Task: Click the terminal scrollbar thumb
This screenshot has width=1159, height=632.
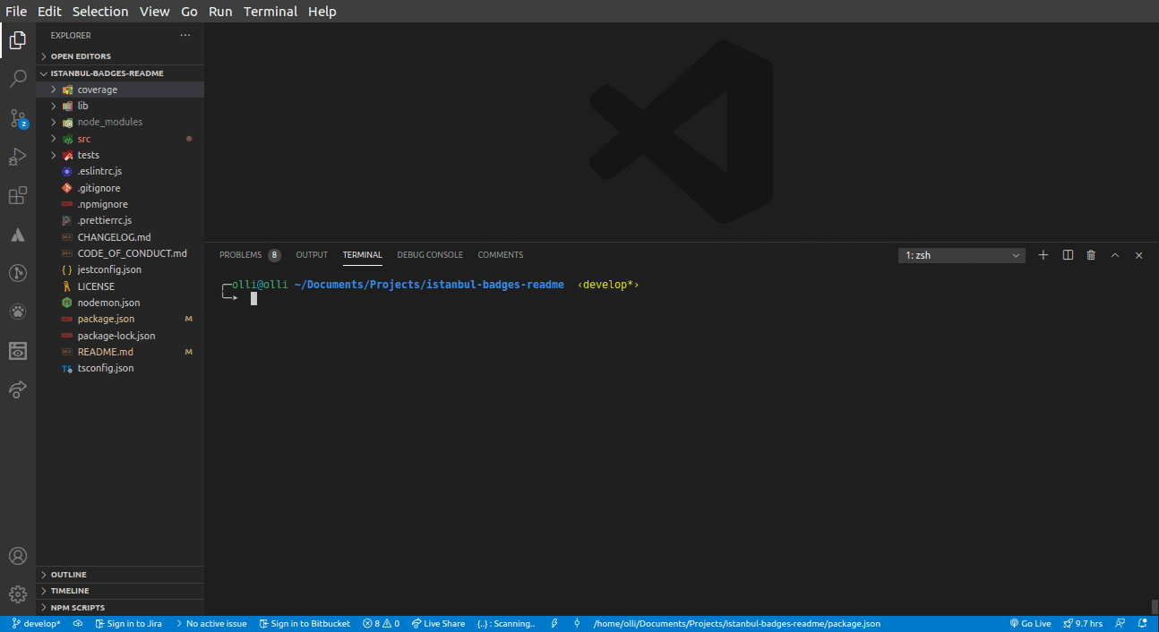Action: (1155, 607)
